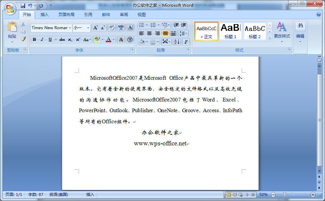The height and width of the screenshot is (201, 325).
Task: Expand the highlight color dropdown arrow
Action: (102, 40)
